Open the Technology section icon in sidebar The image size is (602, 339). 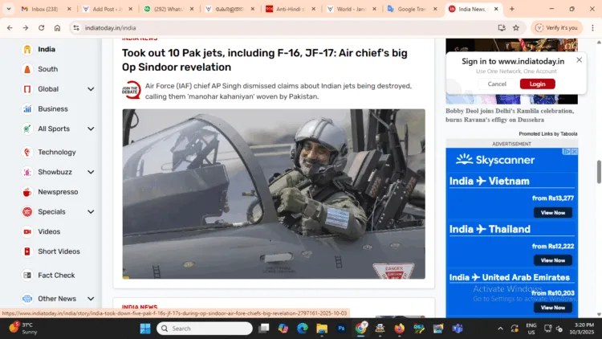coord(27,152)
